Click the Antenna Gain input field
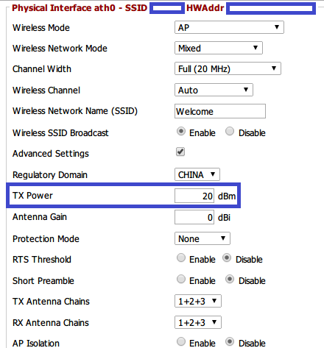 (194, 217)
